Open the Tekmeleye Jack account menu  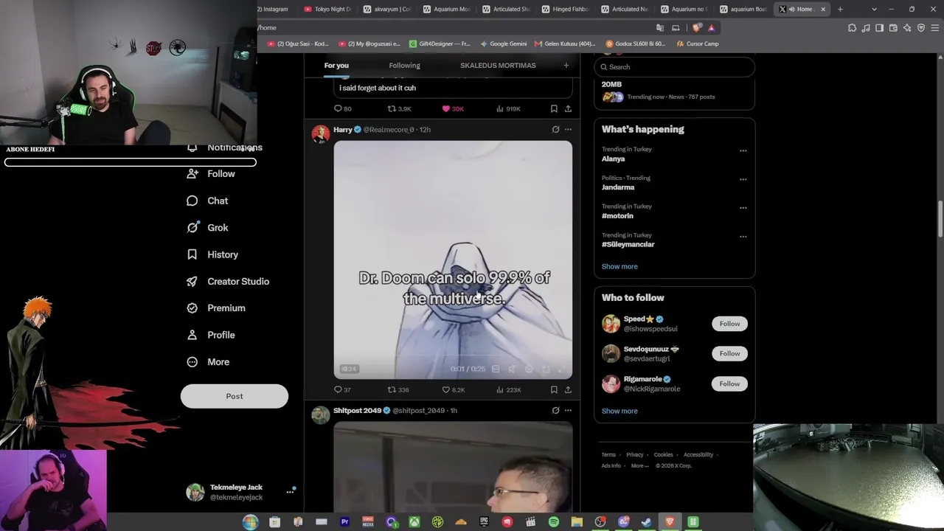click(x=240, y=492)
